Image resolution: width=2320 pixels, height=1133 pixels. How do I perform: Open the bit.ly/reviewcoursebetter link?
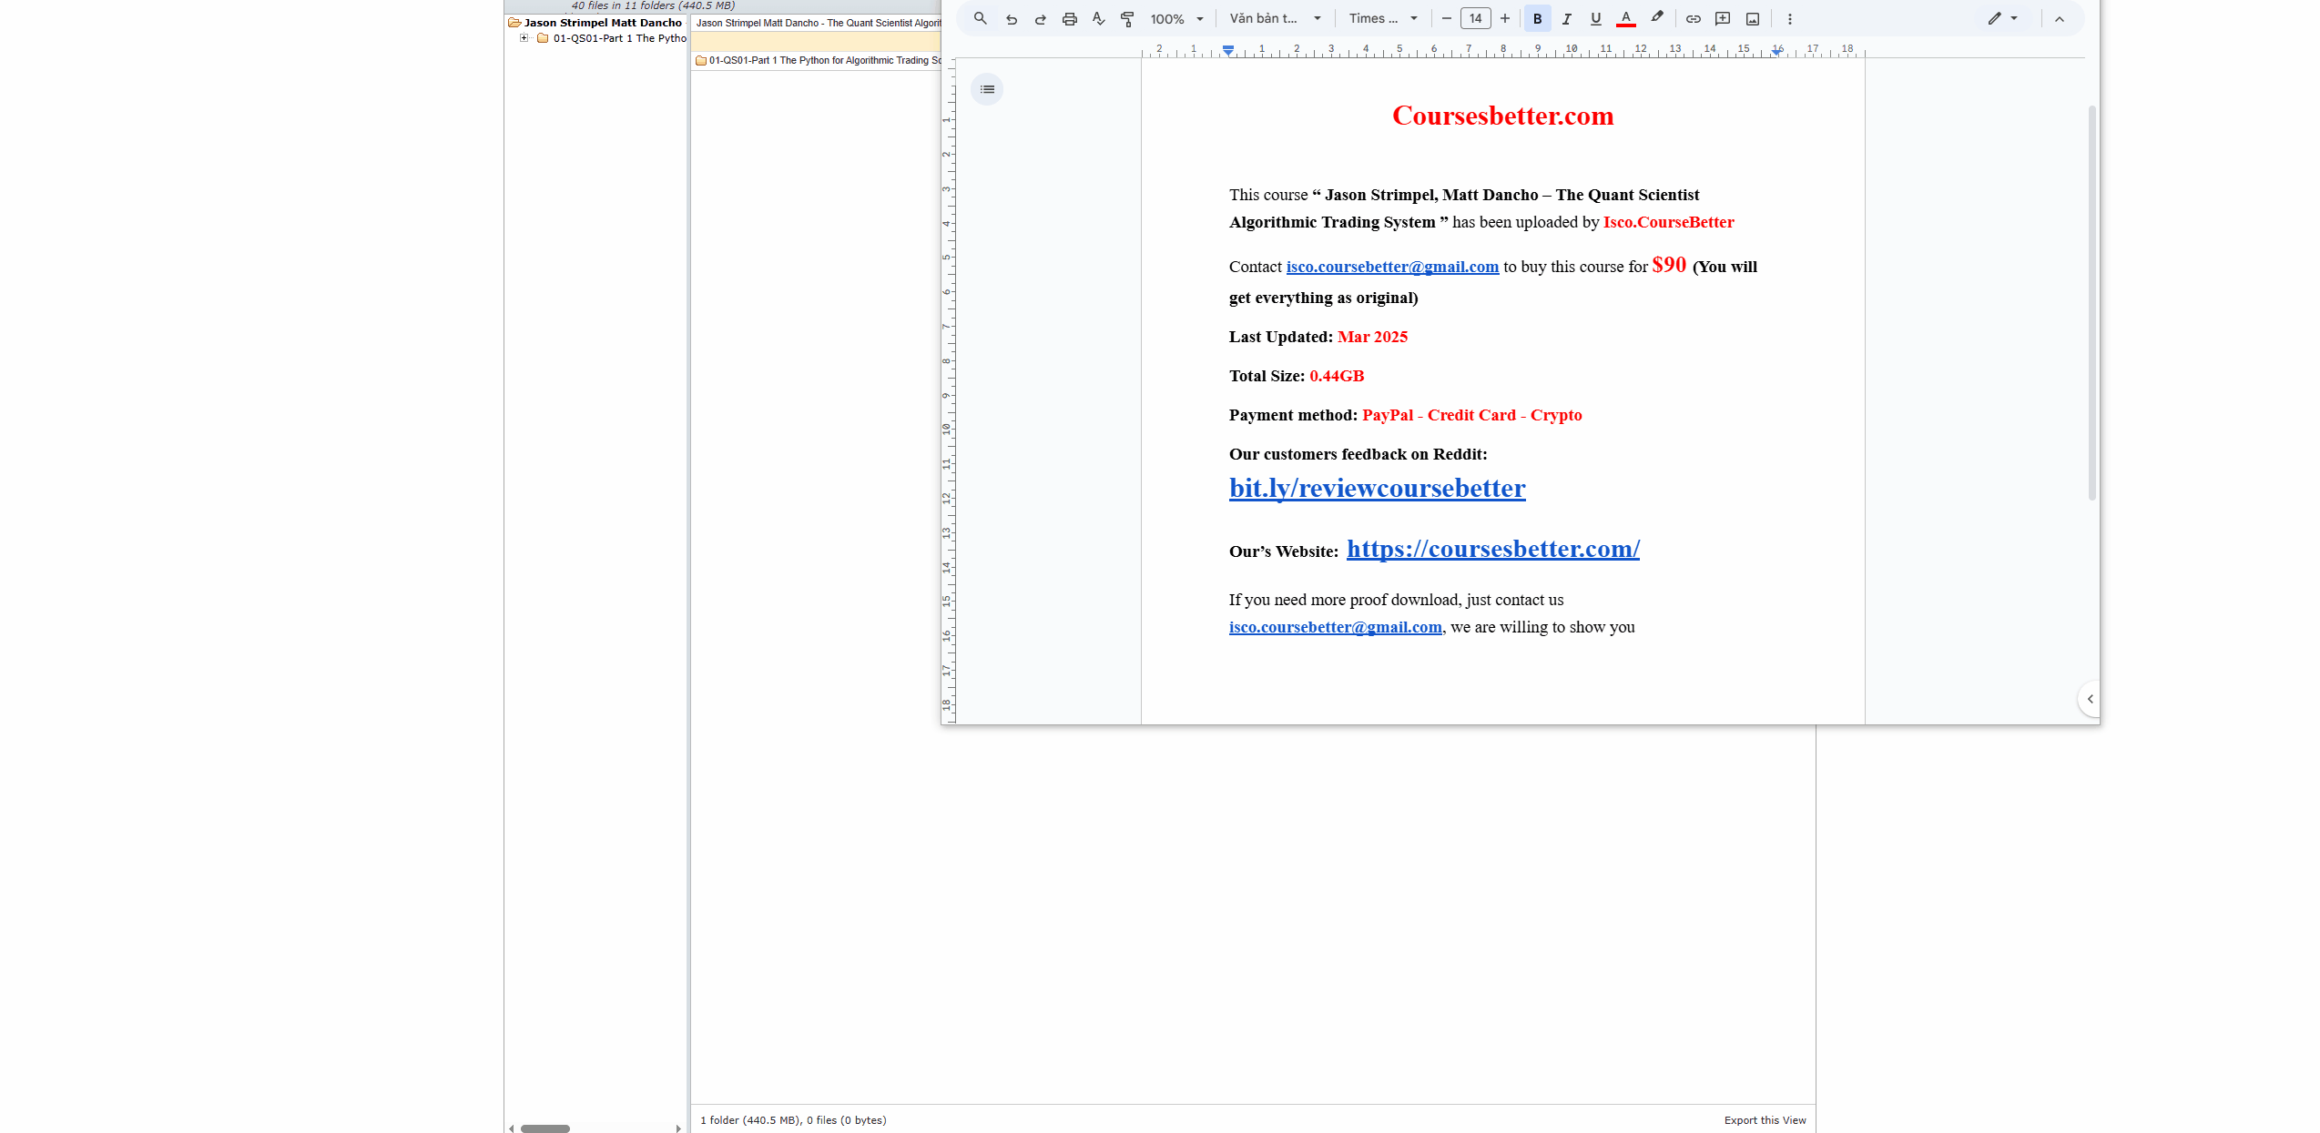[x=1377, y=488]
